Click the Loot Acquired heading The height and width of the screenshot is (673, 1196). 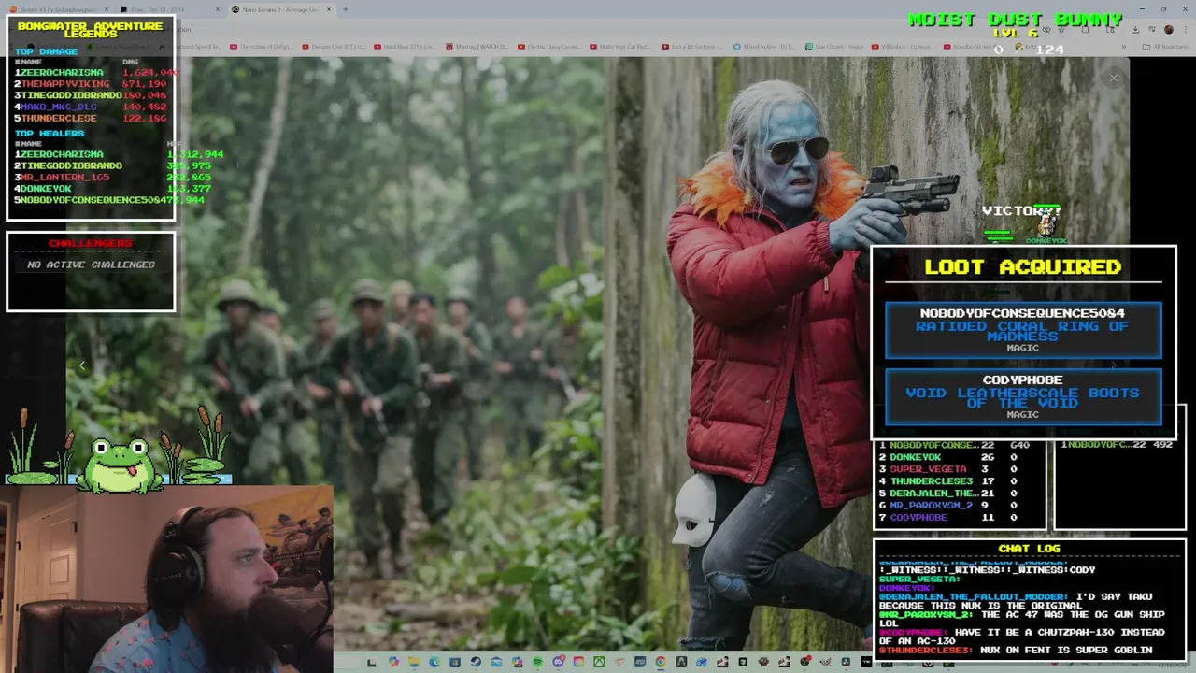(1023, 267)
